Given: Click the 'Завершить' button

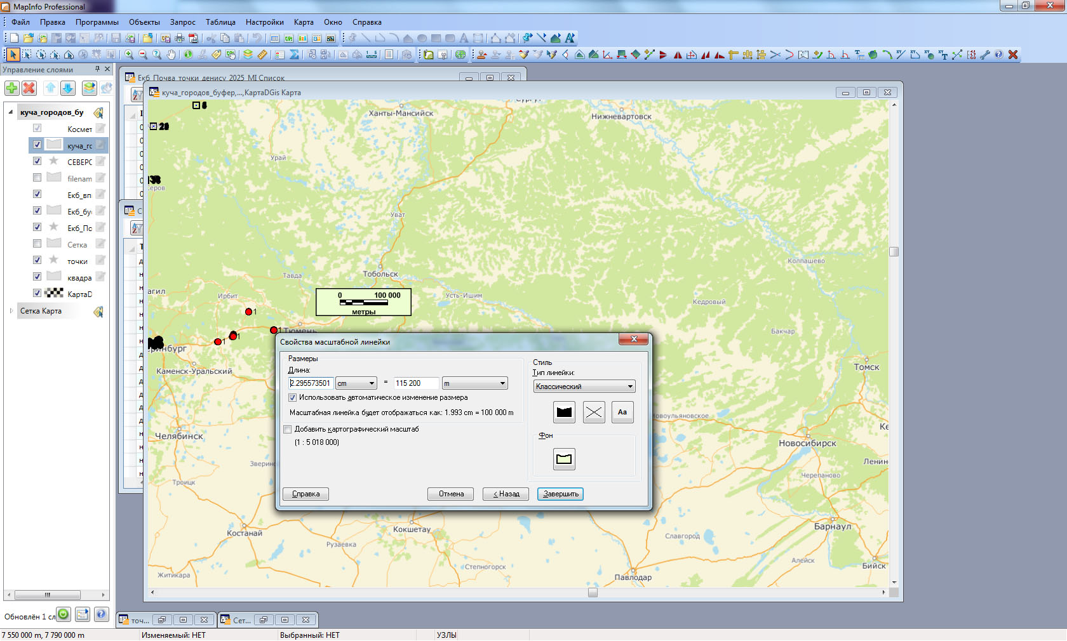Looking at the screenshot, I should [560, 494].
